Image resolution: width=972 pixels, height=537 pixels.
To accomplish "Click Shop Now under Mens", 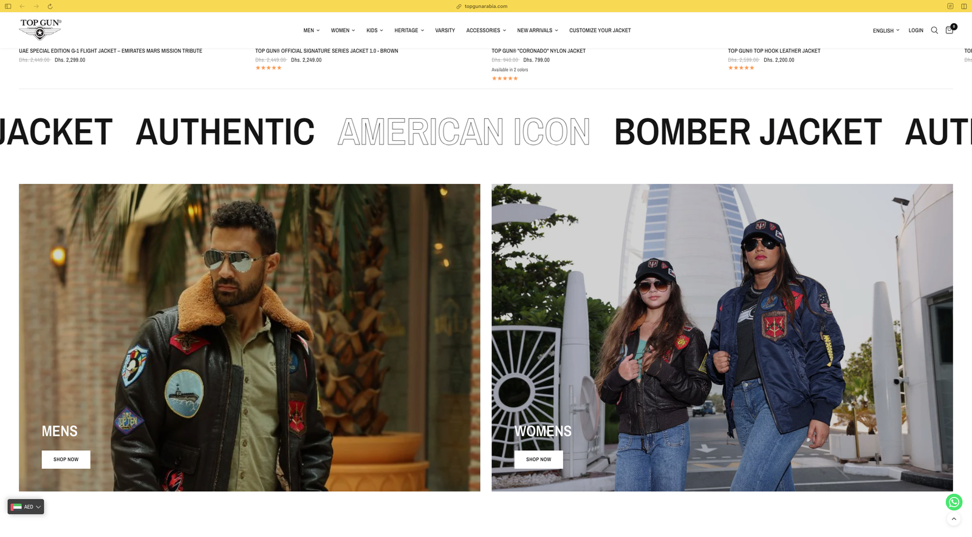I will pyautogui.click(x=66, y=459).
